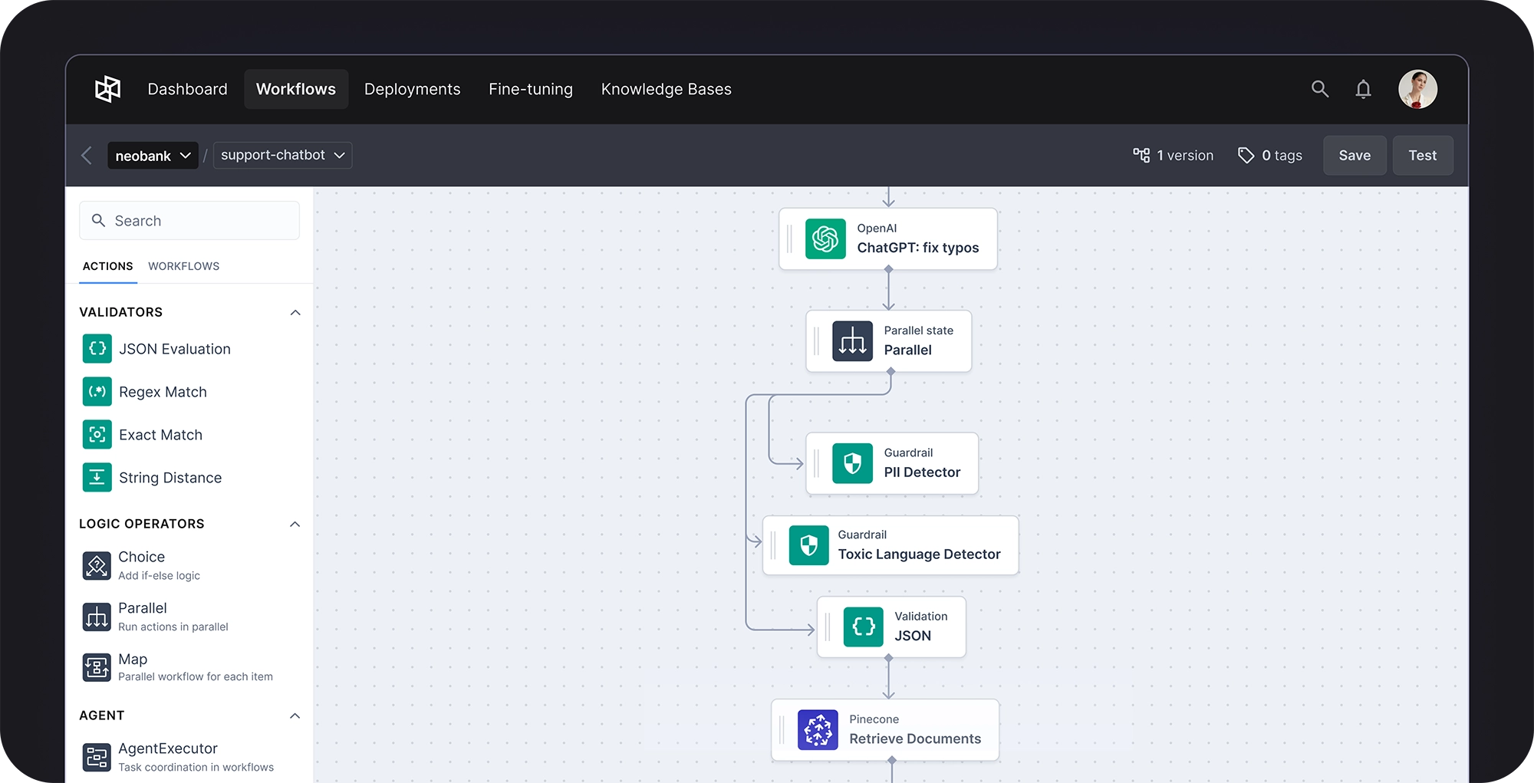
Task: Click the OpenAI logo on the ChatGPT node
Action: point(825,239)
